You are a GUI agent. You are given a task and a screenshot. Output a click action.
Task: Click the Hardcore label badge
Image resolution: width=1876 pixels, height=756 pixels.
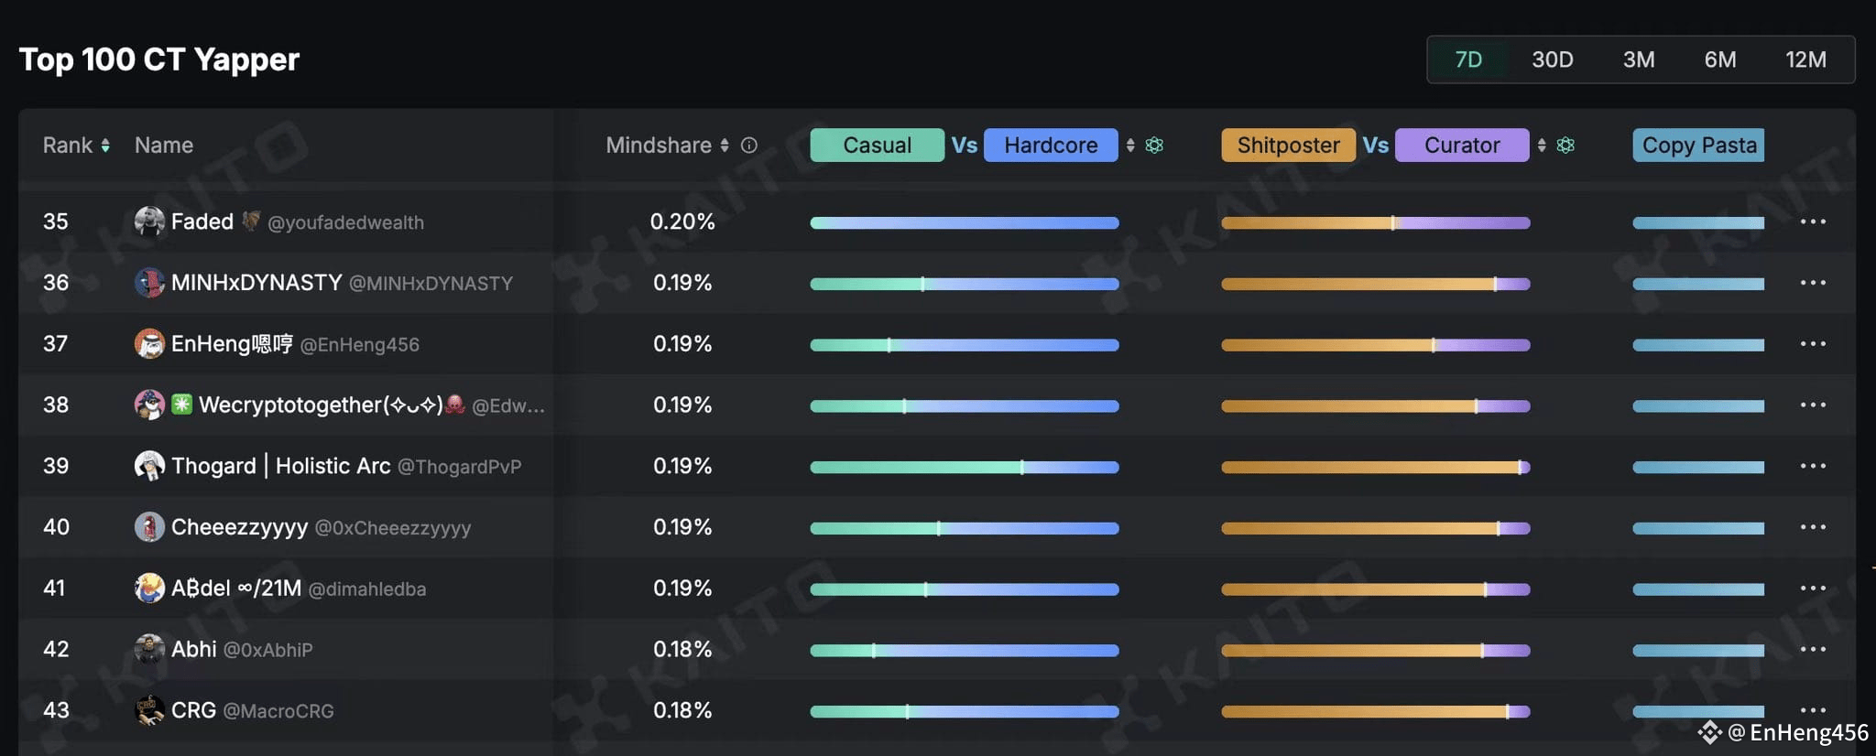pyautogui.click(x=1051, y=146)
